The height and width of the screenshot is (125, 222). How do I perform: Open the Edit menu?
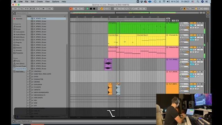coord(32,1)
